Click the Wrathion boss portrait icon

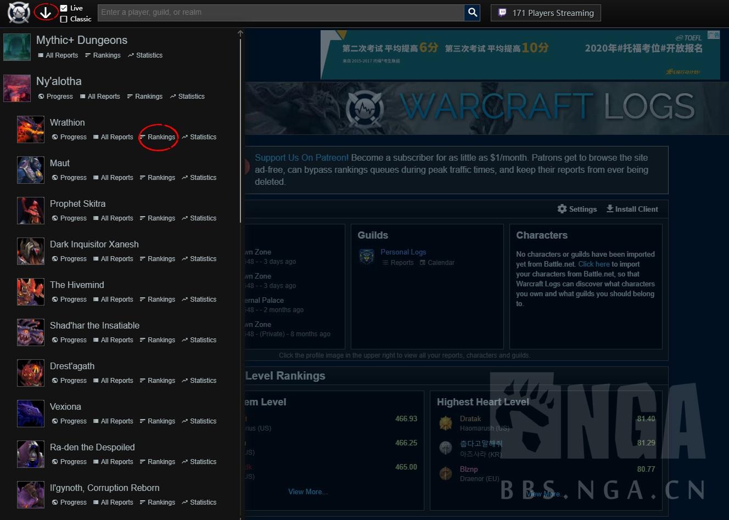click(x=31, y=129)
